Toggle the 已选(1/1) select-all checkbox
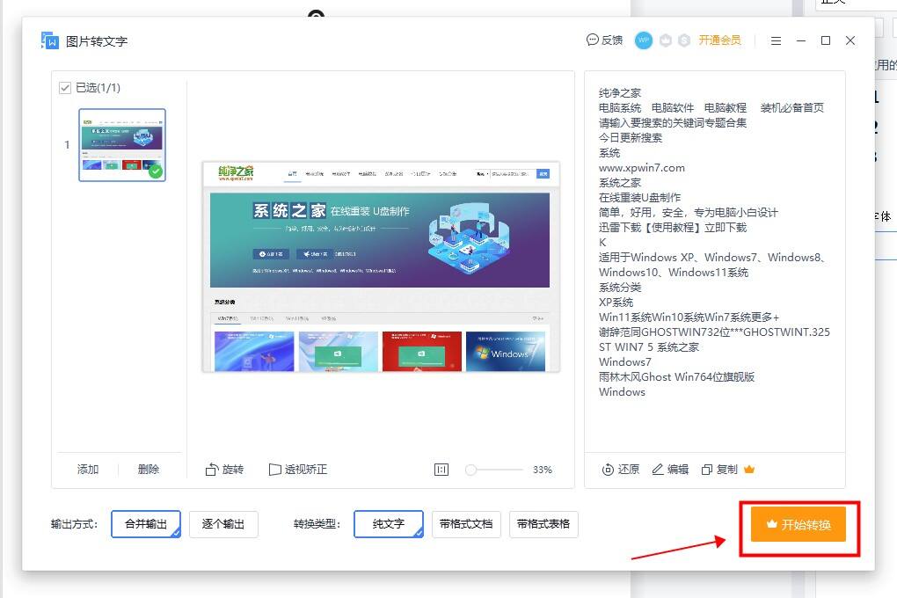The width and height of the screenshot is (897, 598). tap(65, 88)
